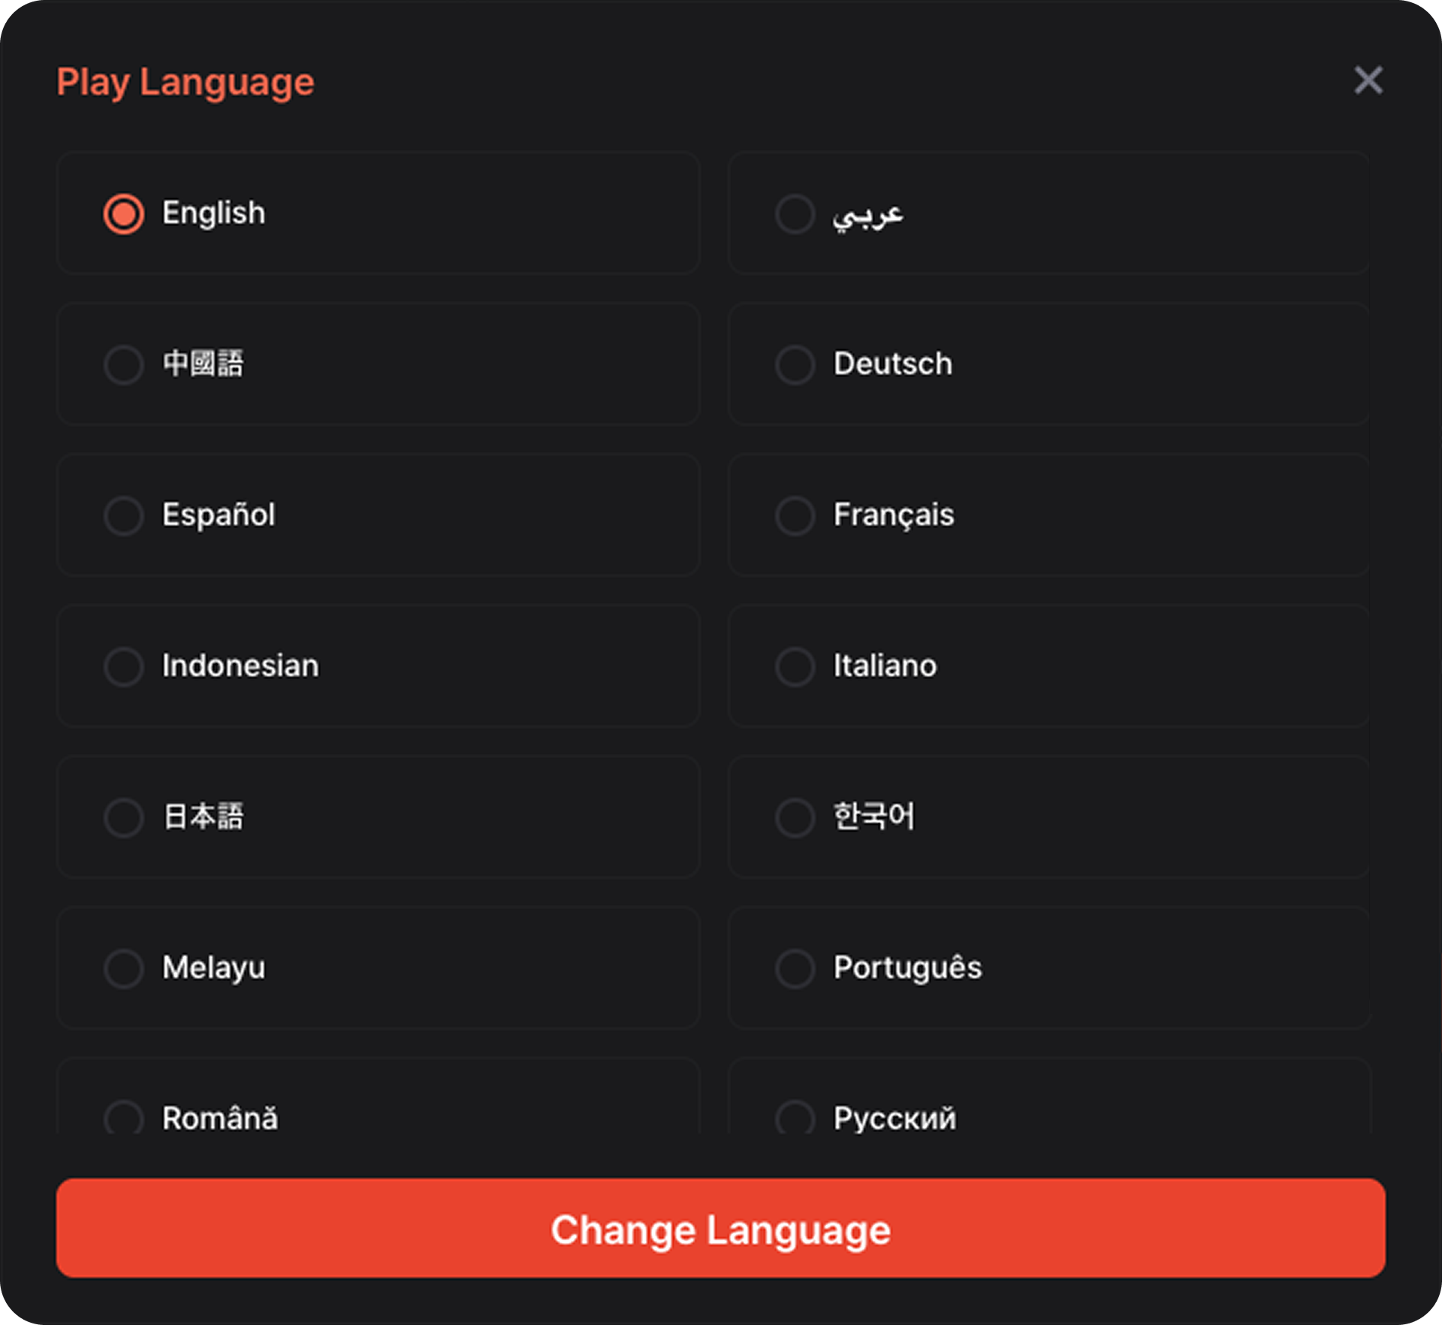This screenshot has height=1325, width=1442.
Task: Click the Italiano label text
Action: click(885, 666)
